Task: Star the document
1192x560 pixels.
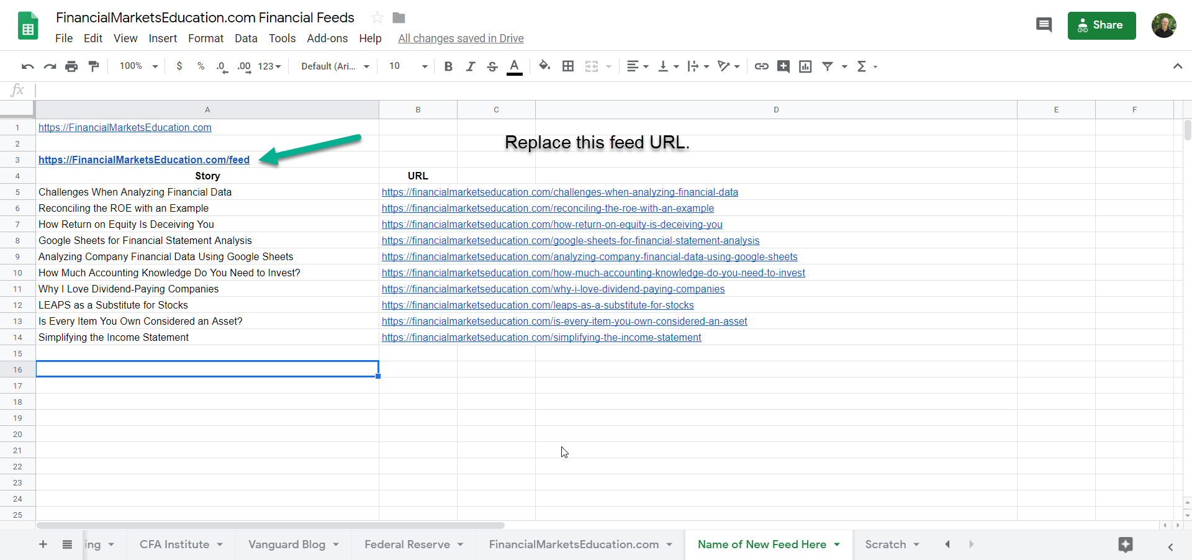Action: (377, 17)
